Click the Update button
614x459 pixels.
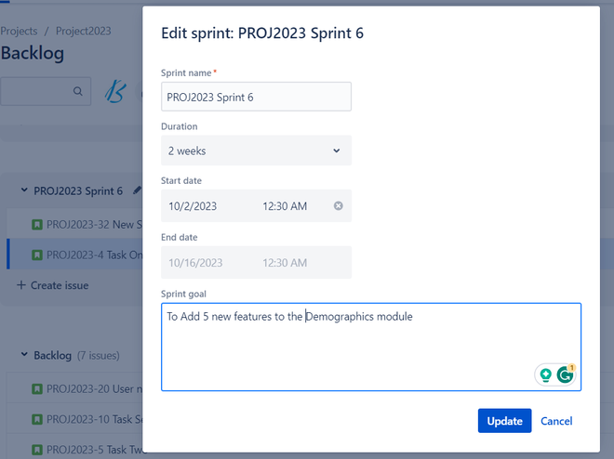(x=504, y=421)
